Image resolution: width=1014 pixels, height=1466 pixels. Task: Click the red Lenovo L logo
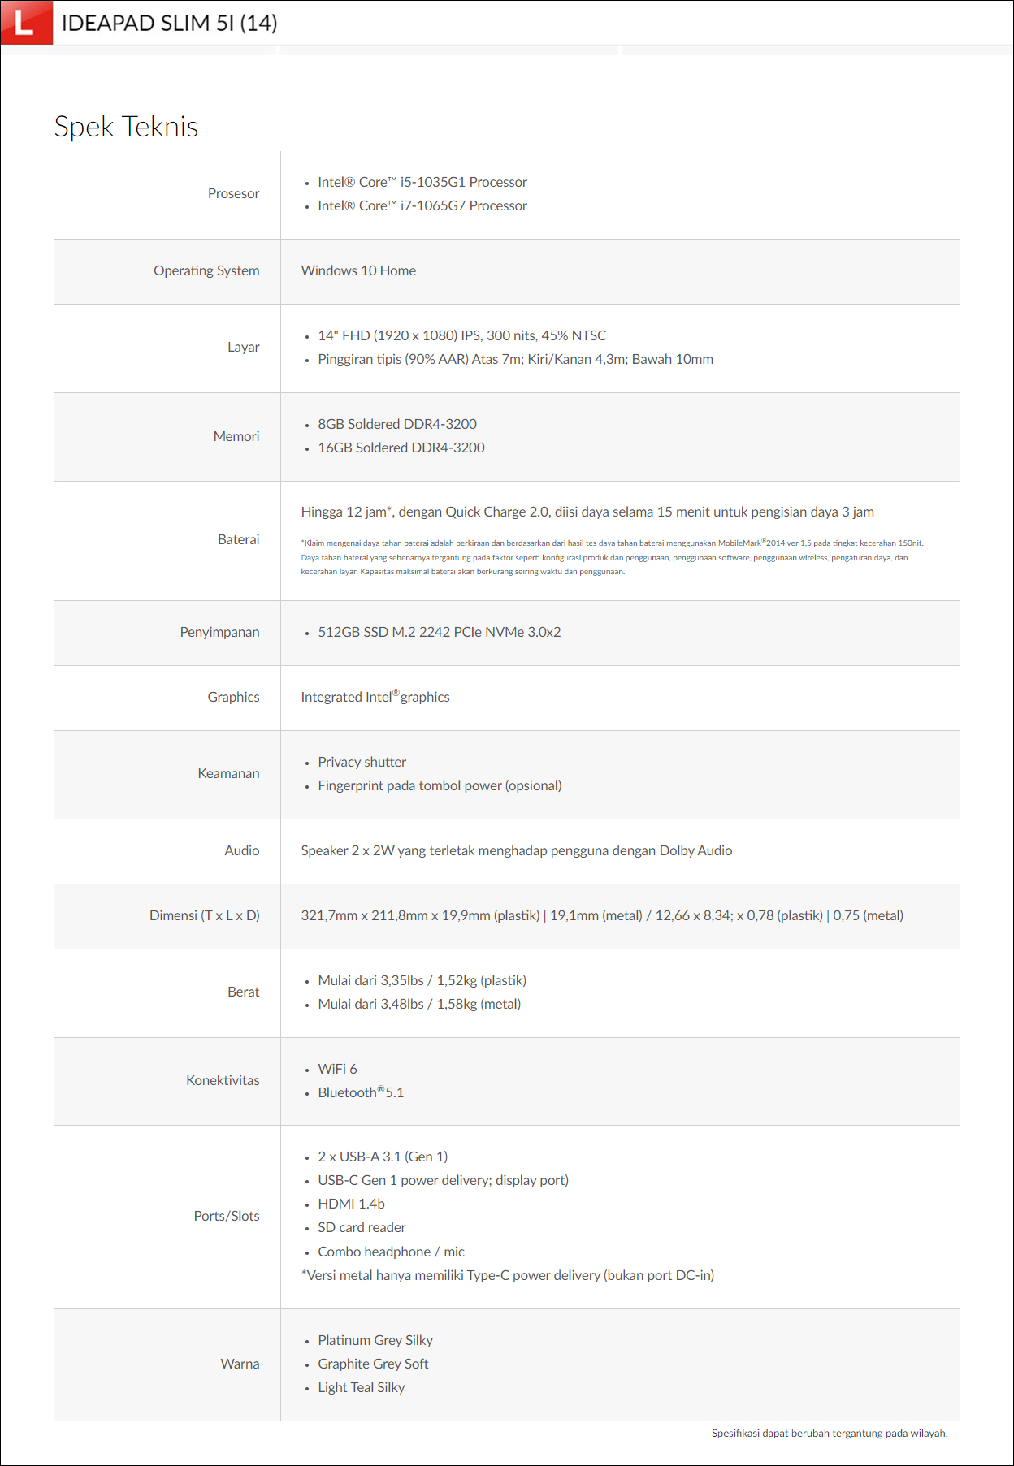click(x=26, y=22)
